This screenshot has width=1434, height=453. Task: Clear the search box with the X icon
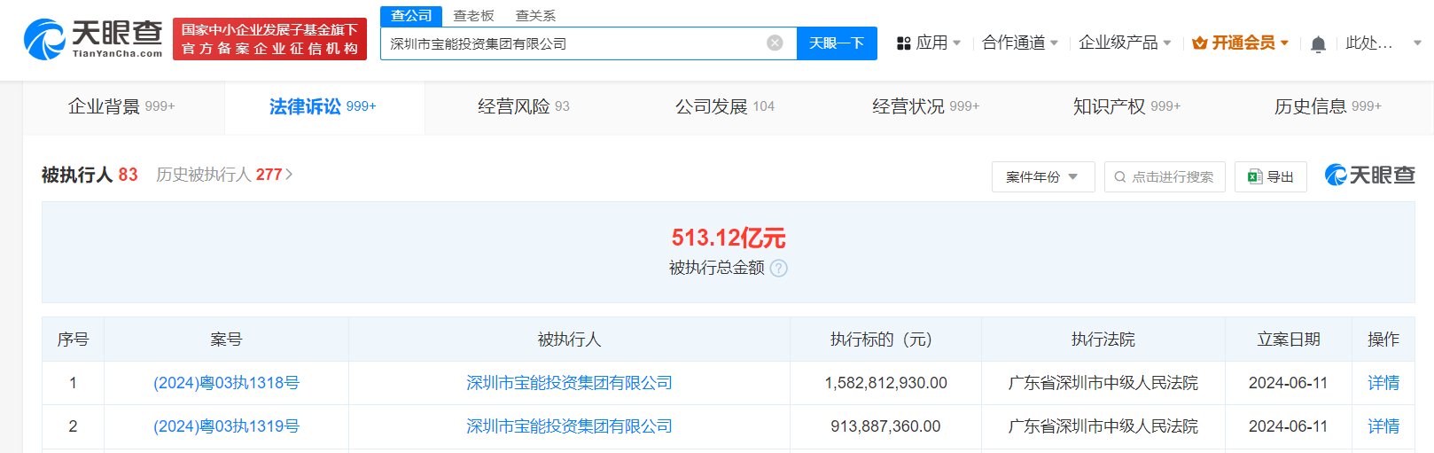tap(775, 43)
